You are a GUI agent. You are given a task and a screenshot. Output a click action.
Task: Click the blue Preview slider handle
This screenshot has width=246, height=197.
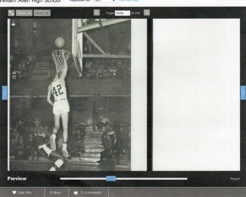[111, 179]
